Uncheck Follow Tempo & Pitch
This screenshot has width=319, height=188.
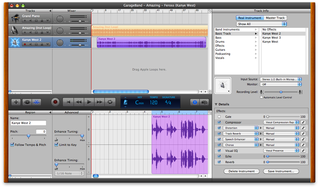point(12,145)
